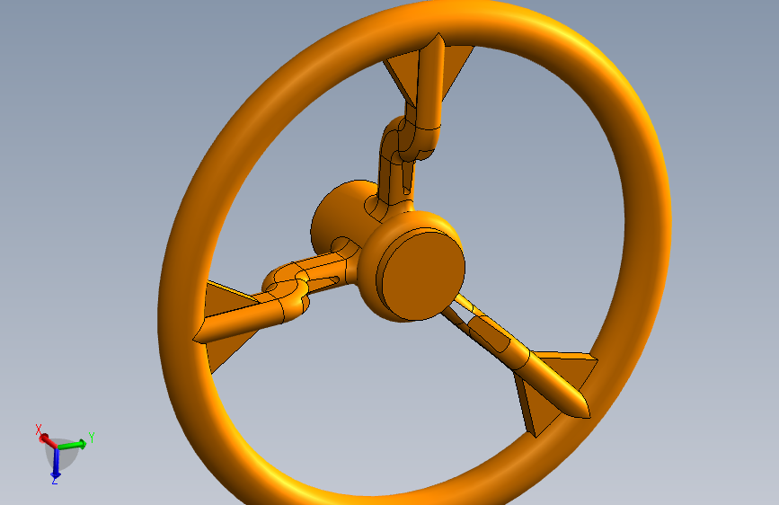Select the flat circular hub cap face
Image resolution: width=779 pixels, height=505 pixels.
(424, 275)
